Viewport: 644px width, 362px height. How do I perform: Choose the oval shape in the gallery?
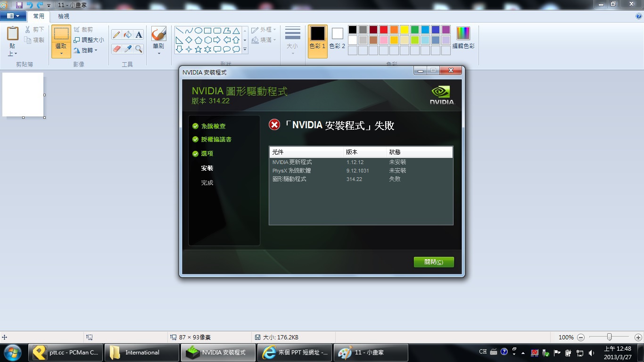point(198,31)
